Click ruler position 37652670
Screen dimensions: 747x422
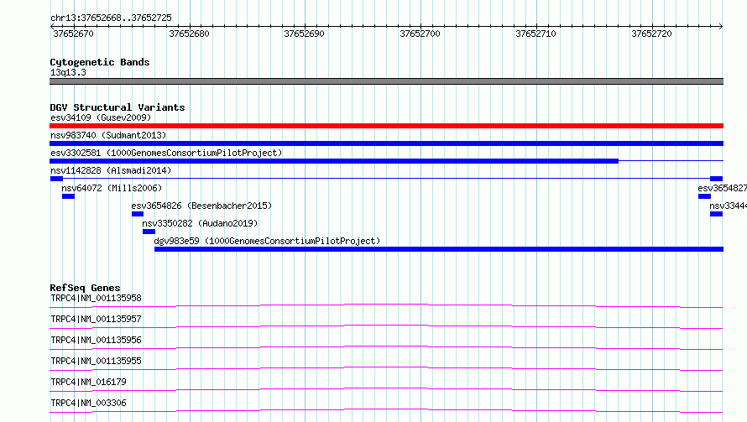73,34
